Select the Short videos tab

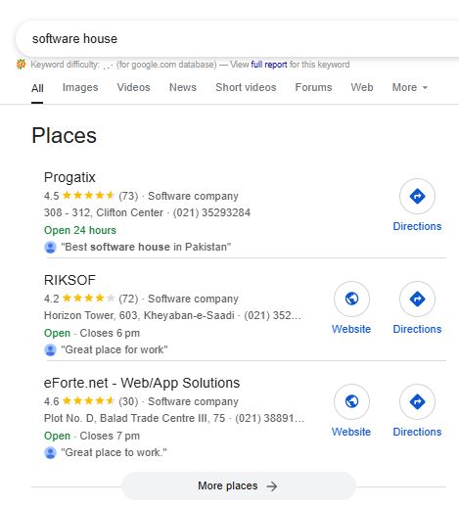coord(246,87)
